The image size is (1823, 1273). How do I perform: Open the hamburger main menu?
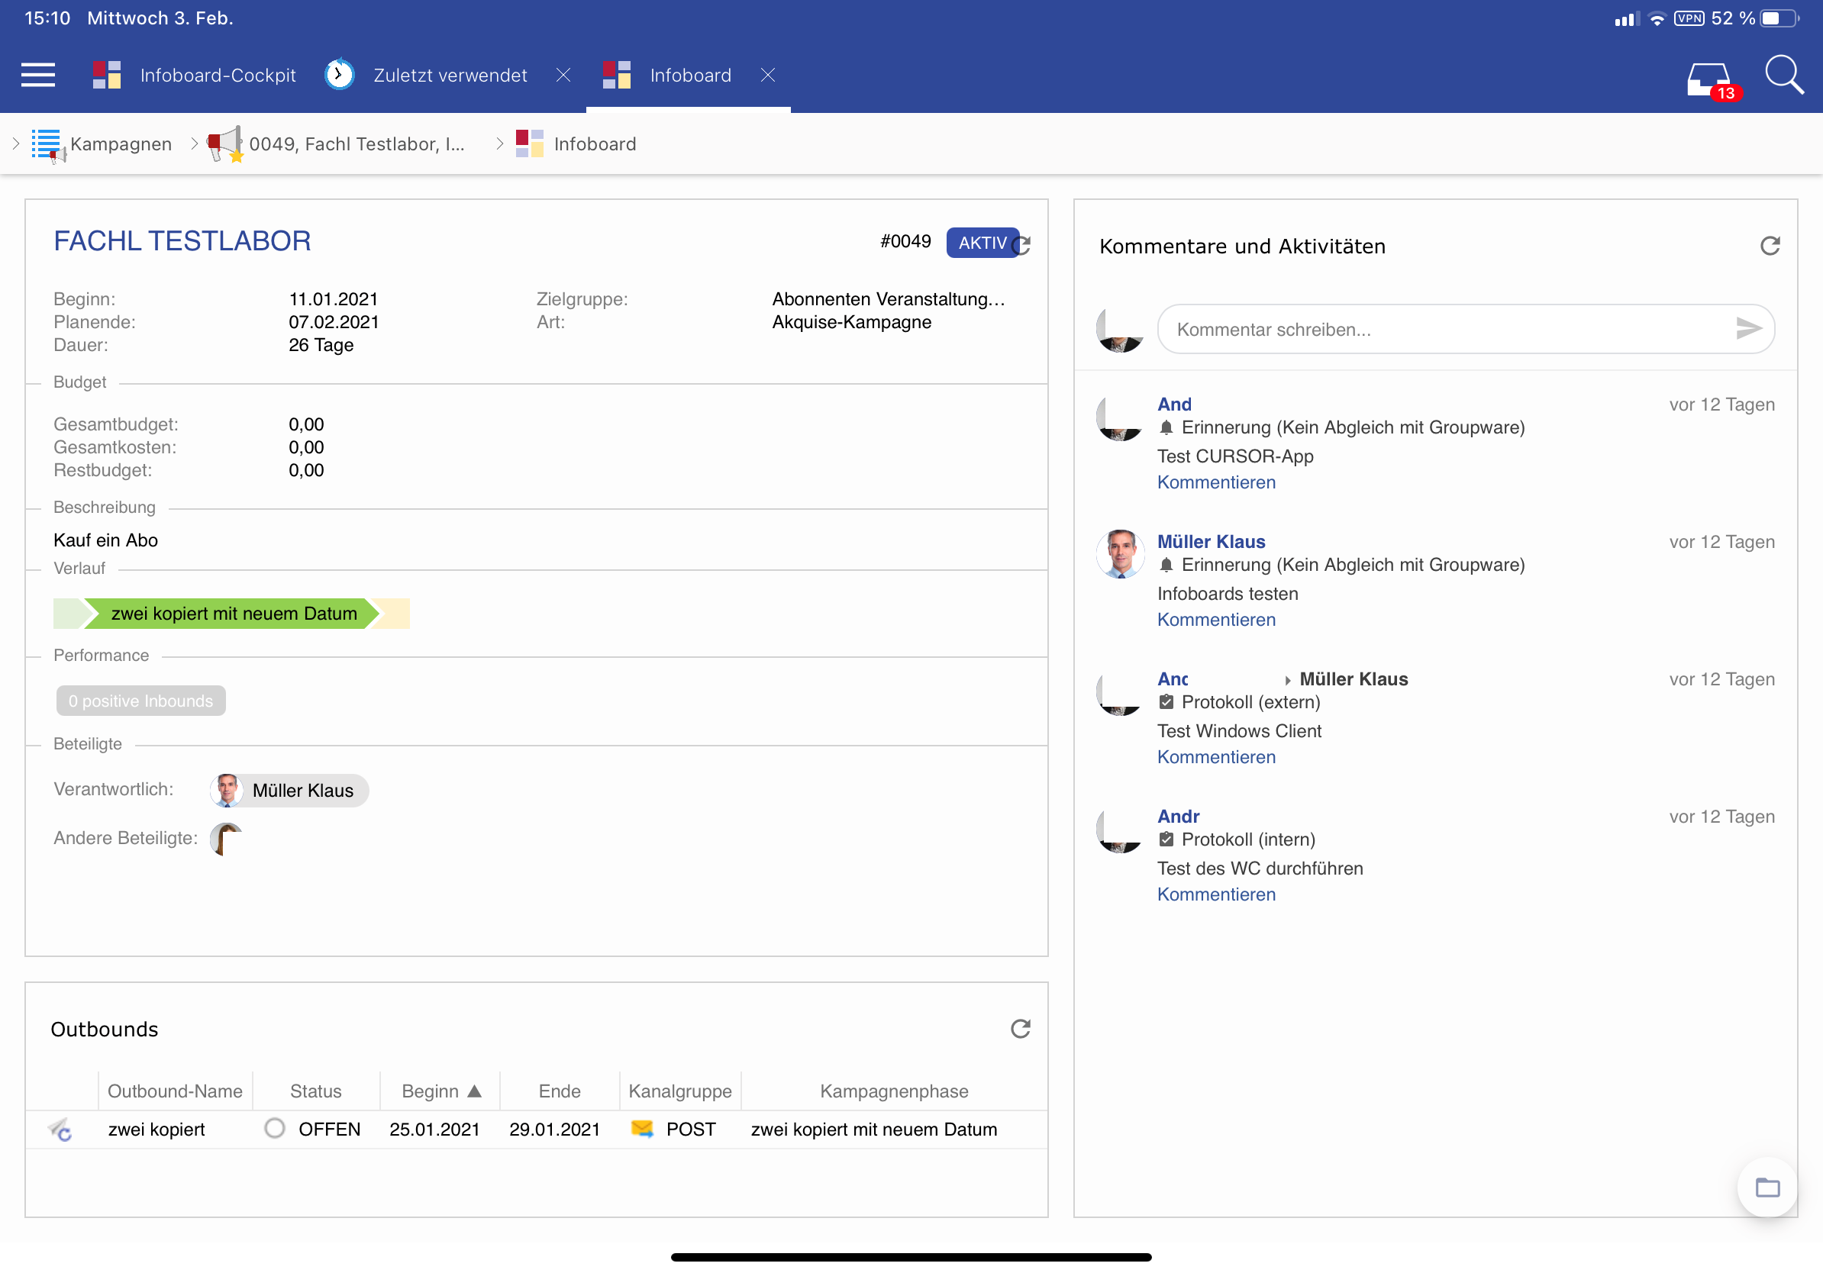pos(38,76)
